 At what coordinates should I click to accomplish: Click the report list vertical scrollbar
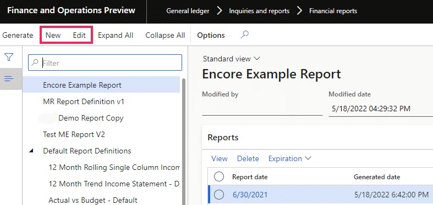pyautogui.click(x=184, y=142)
